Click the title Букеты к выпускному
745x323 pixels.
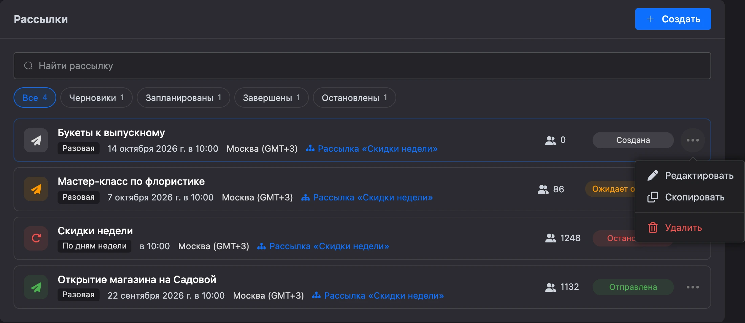coord(111,133)
